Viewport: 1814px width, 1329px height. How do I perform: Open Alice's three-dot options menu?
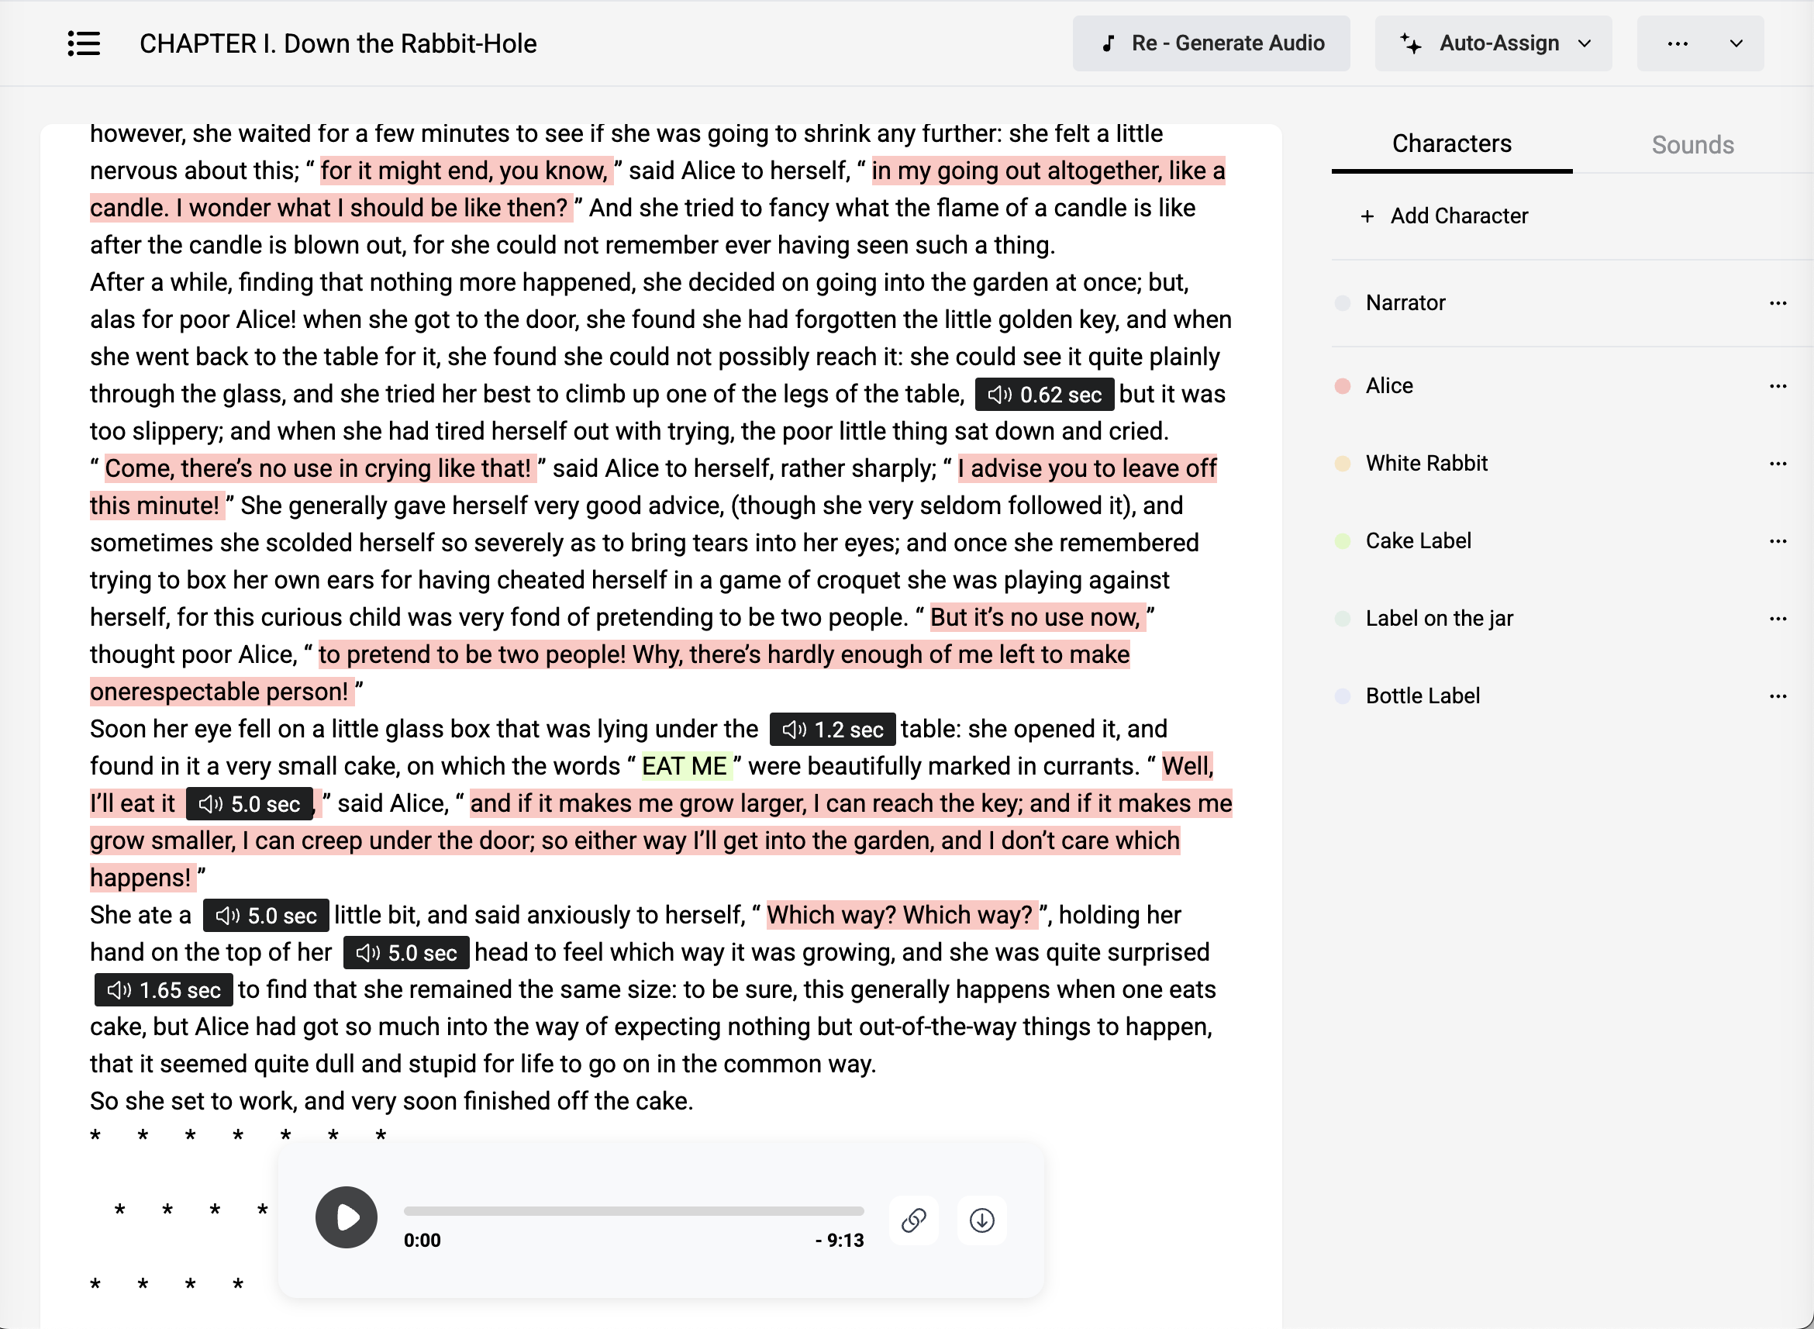[x=1778, y=386]
